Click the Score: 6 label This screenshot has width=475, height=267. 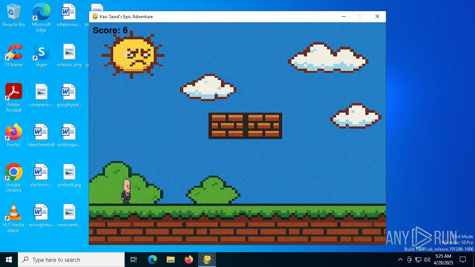tap(110, 30)
